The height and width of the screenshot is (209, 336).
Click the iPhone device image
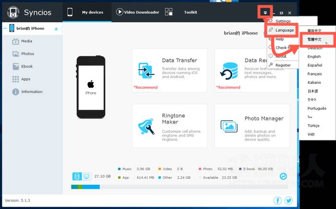click(91, 87)
